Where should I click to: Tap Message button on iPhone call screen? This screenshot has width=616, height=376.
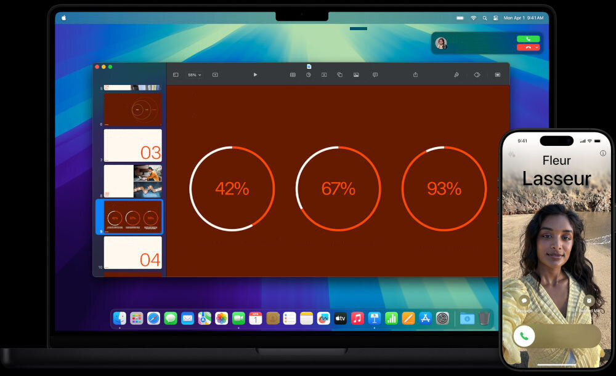[524, 301]
